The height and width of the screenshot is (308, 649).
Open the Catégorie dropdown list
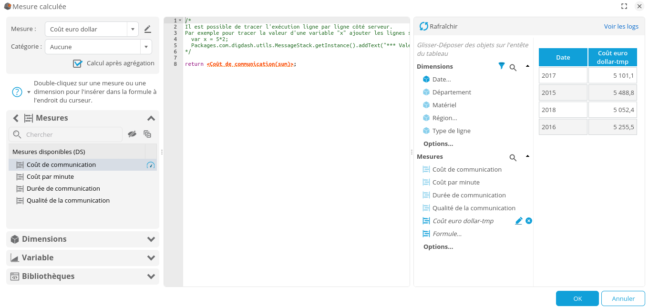click(146, 47)
